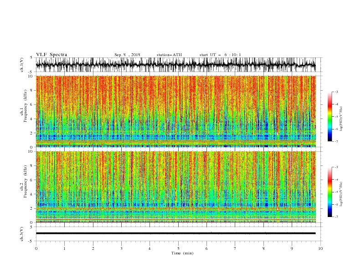Click the ch.1 spectrogram color scale bar
The image size is (361, 279).
tap(330, 117)
